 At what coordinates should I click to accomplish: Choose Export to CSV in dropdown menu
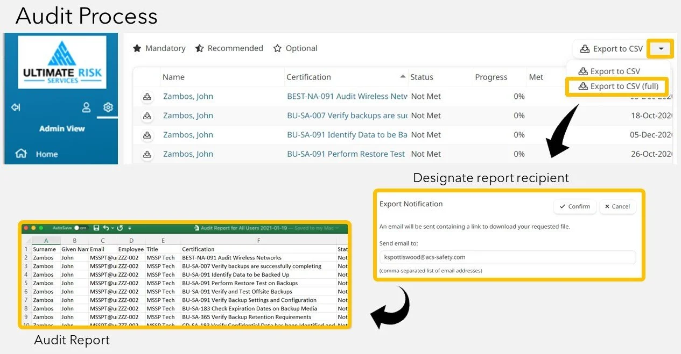pyautogui.click(x=609, y=71)
